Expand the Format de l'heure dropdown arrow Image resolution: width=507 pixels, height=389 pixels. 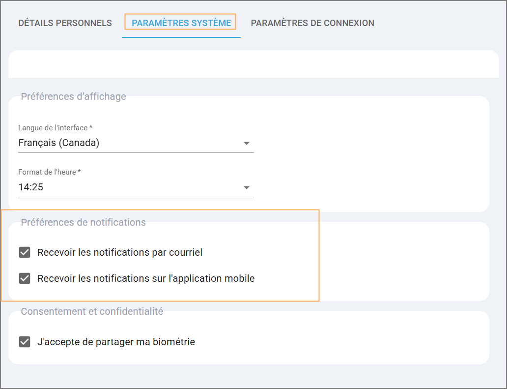click(x=247, y=187)
